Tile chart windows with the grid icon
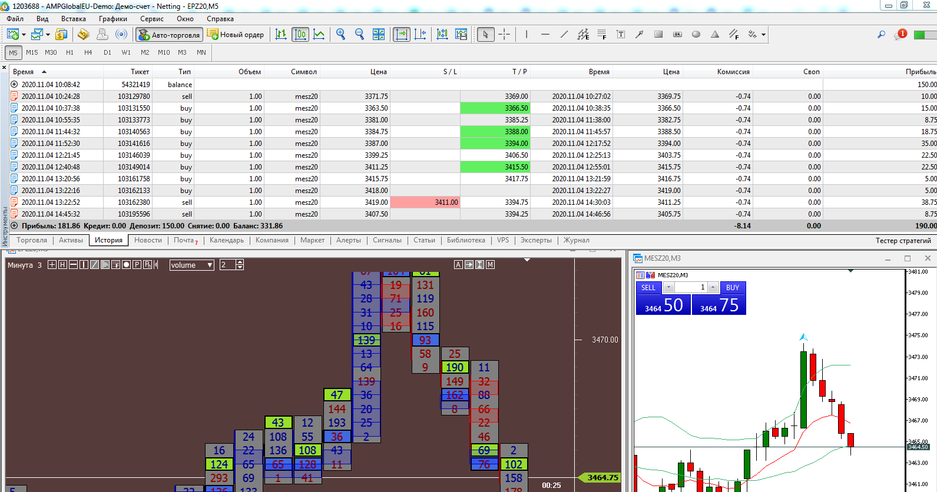Image resolution: width=937 pixels, height=492 pixels. pyautogui.click(x=379, y=35)
